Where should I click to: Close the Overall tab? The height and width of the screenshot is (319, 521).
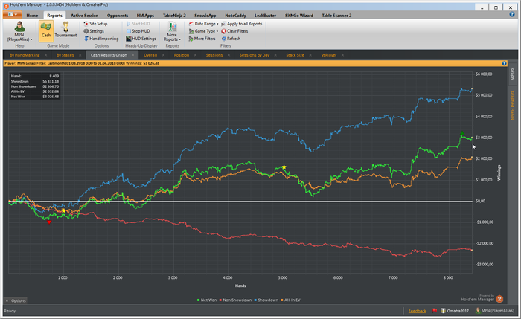[163, 55]
